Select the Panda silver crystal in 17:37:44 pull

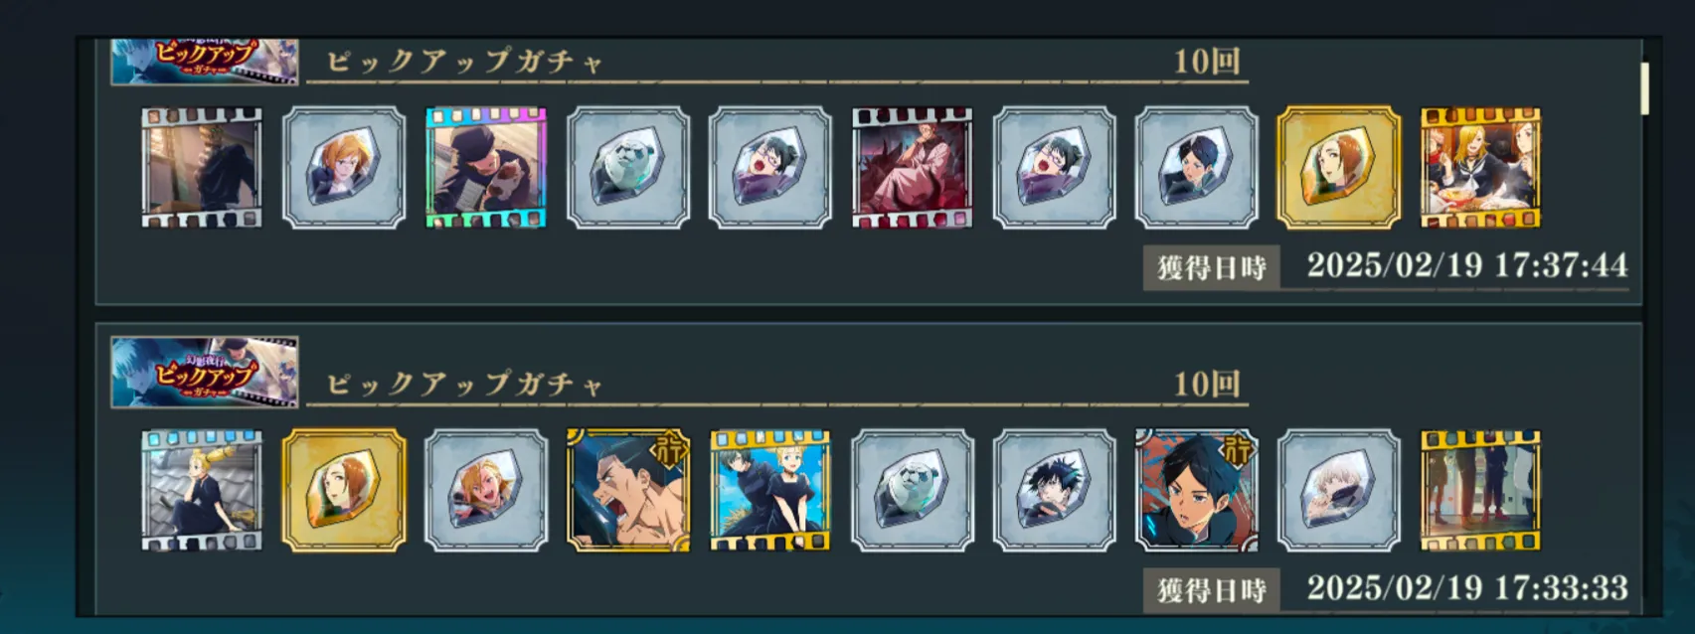point(628,168)
